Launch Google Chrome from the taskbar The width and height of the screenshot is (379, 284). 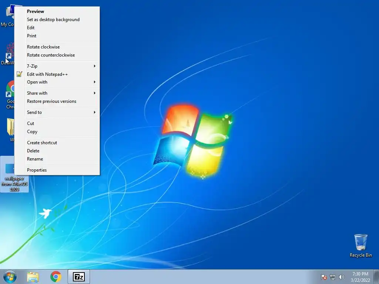tap(56, 277)
